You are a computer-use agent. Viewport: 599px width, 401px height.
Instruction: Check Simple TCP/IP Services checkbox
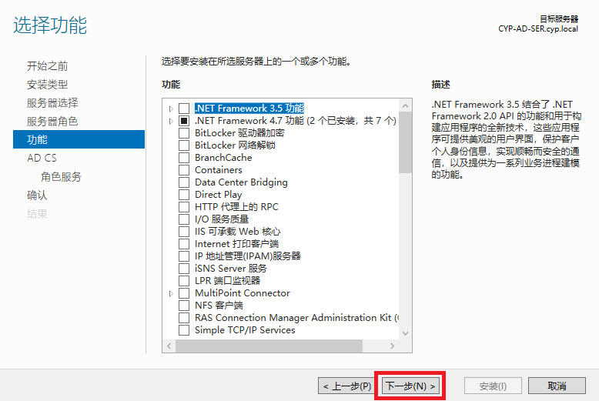[x=184, y=329]
